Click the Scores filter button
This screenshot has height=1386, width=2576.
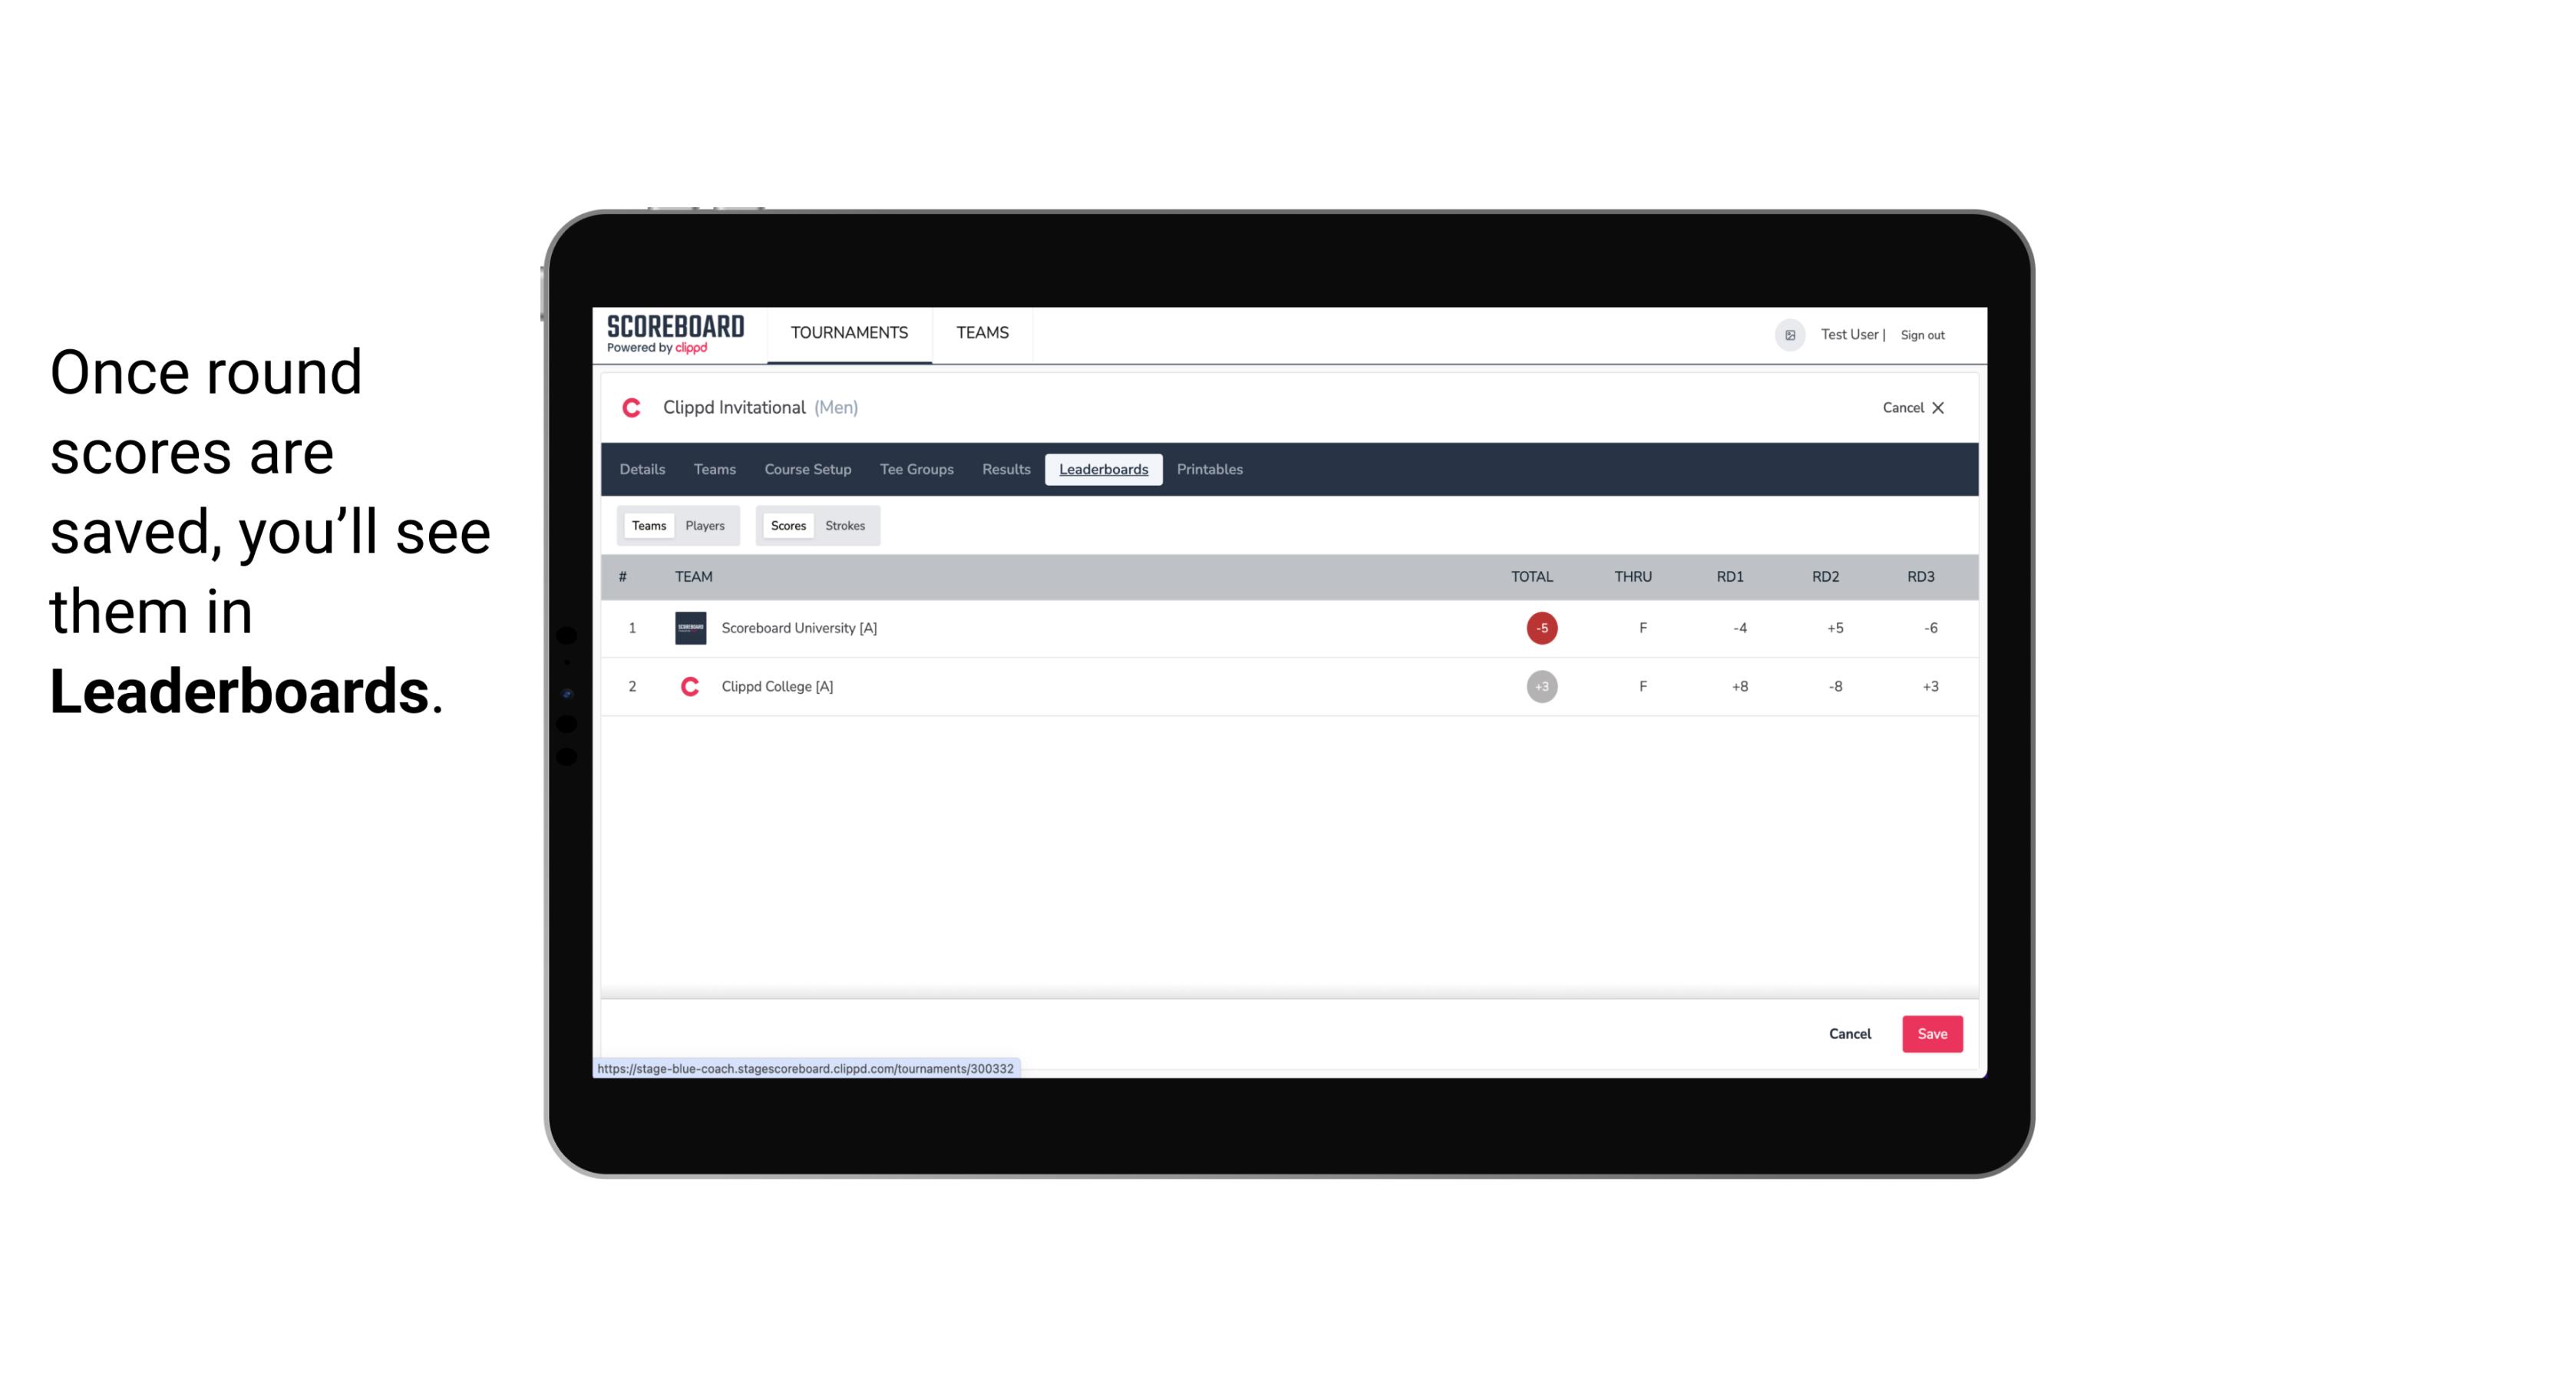pyautogui.click(x=787, y=526)
